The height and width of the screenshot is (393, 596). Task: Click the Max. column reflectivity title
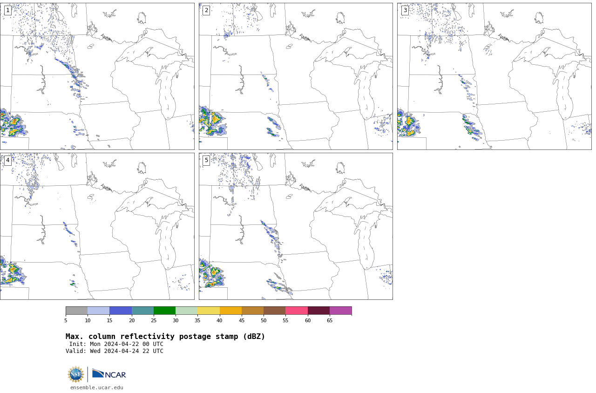[x=165, y=337]
